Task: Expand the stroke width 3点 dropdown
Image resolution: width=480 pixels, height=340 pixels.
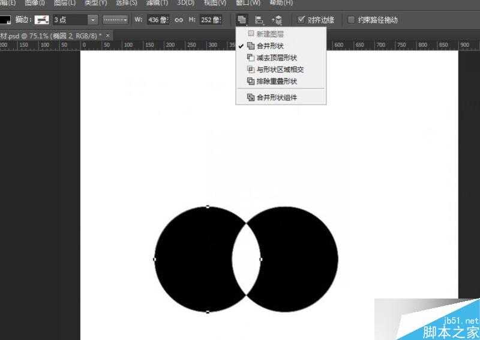Action: (x=92, y=20)
